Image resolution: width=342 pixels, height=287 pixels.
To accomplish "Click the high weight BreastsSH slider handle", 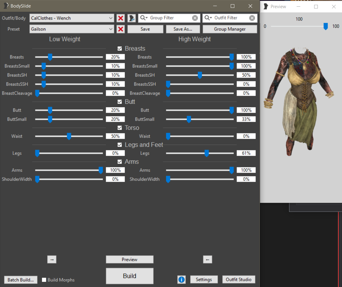I will 200,75.
